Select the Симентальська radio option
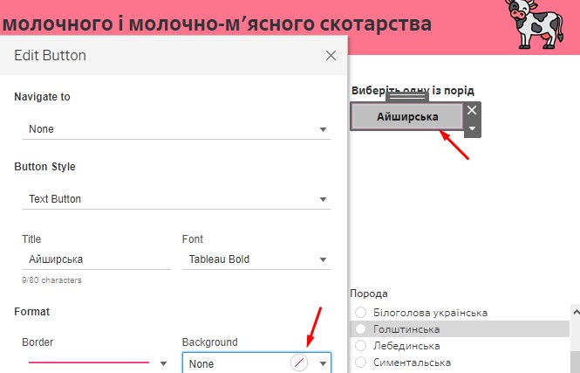The image size is (580, 373). point(361,362)
